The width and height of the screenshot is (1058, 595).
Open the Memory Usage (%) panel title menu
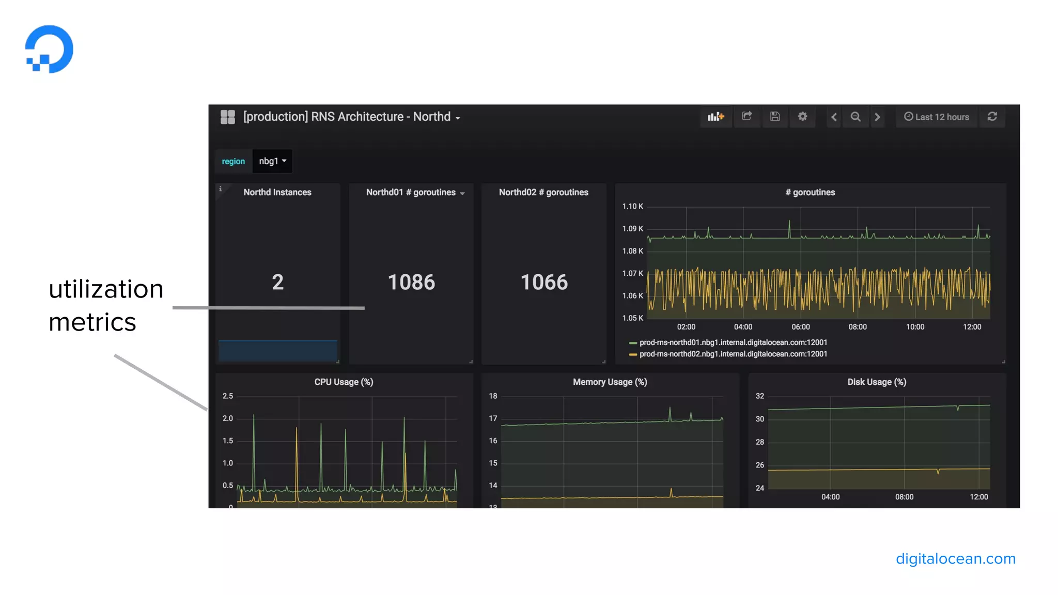point(610,382)
